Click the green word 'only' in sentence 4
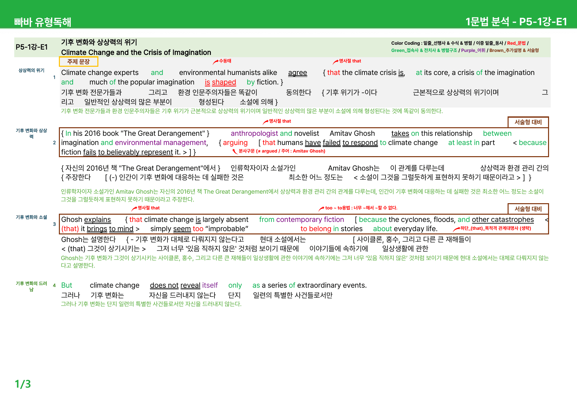Screen dimensions: 577x408 tap(235, 285)
